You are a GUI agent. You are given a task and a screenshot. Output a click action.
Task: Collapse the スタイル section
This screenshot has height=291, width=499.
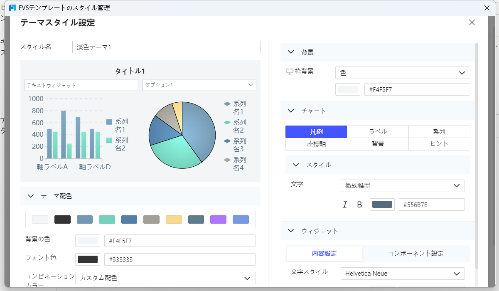[x=296, y=165]
